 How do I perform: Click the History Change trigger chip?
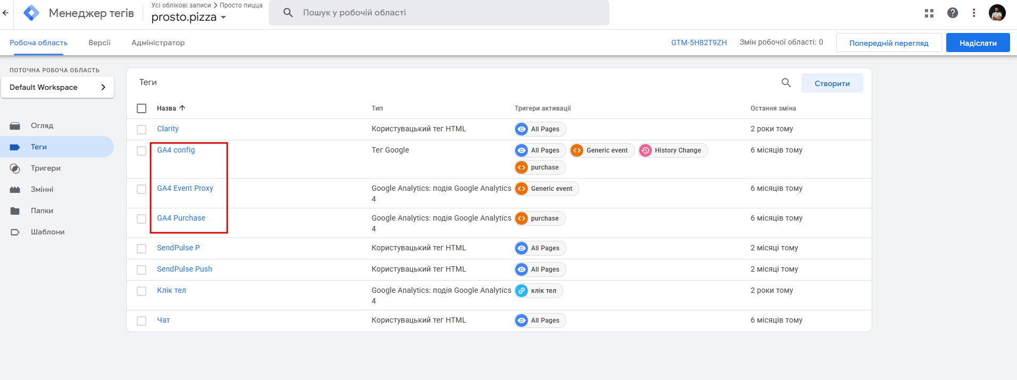point(673,150)
